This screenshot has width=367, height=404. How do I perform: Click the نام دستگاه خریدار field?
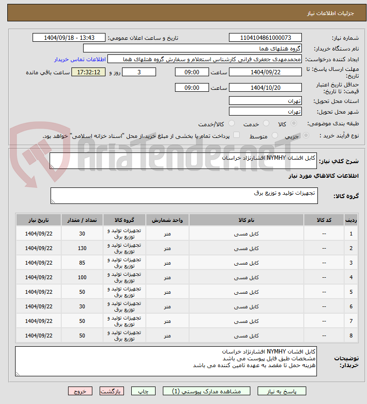click(192, 49)
